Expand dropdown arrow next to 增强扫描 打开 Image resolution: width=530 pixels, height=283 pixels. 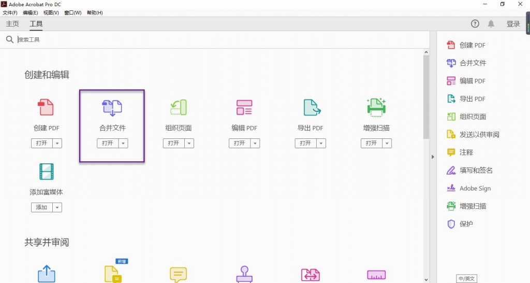[x=387, y=143]
